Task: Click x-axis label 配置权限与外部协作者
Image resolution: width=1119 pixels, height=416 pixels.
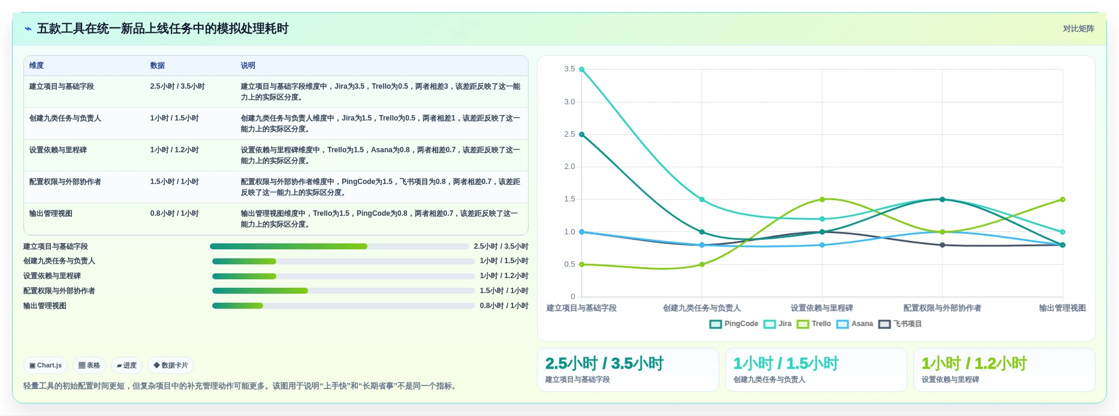Action: (x=942, y=308)
